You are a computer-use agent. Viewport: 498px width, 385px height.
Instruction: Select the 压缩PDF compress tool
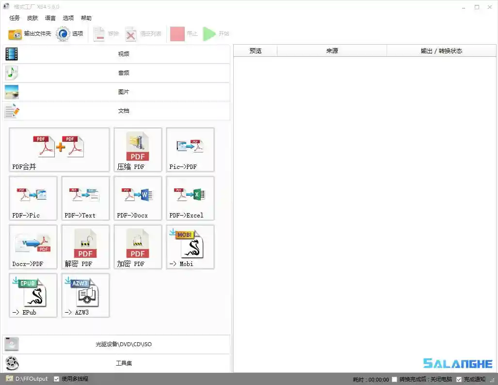(137, 150)
